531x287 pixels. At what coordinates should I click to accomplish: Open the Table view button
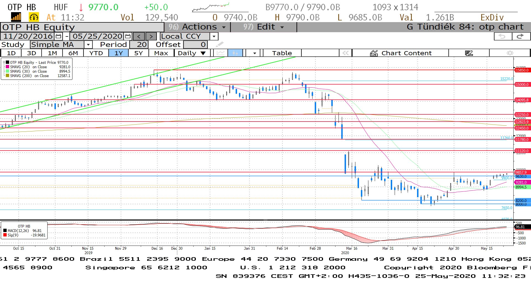[282, 53]
